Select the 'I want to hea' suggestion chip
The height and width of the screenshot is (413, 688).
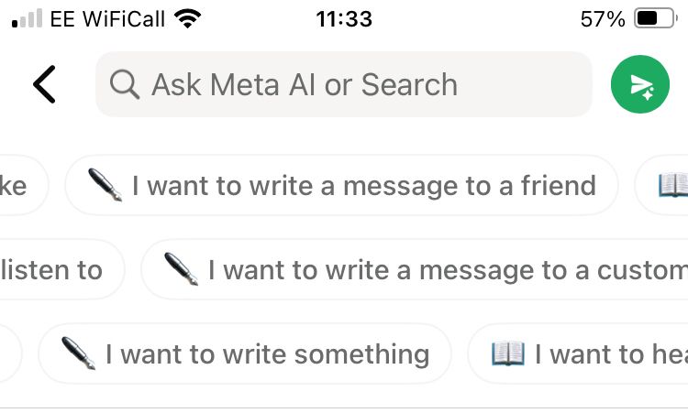[578, 353]
